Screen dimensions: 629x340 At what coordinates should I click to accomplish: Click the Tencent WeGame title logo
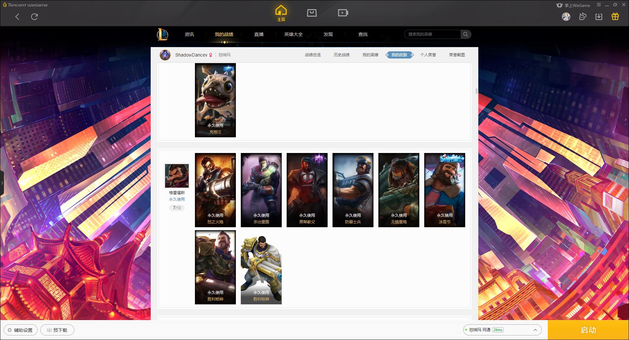(x=25, y=5)
